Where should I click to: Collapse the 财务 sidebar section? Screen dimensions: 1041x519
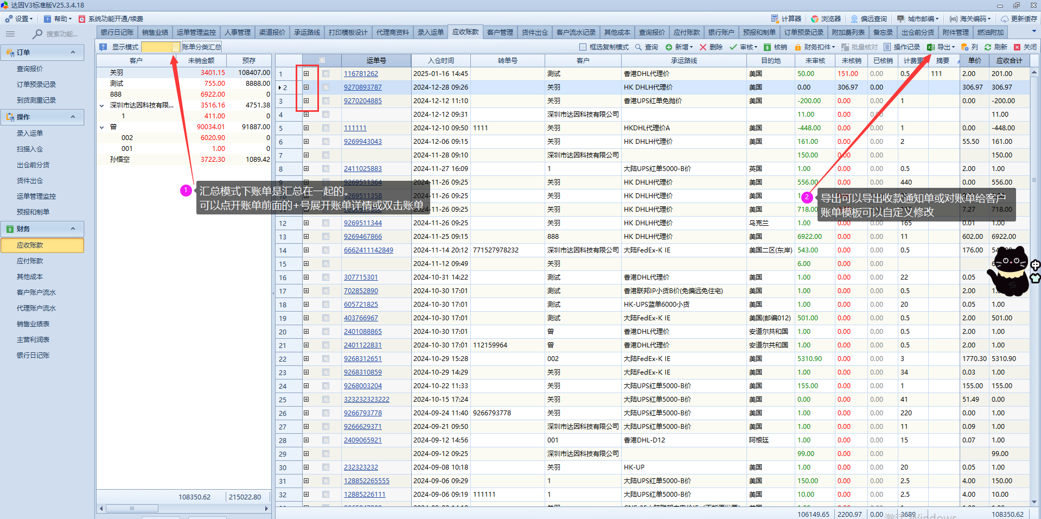[x=73, y=229]
